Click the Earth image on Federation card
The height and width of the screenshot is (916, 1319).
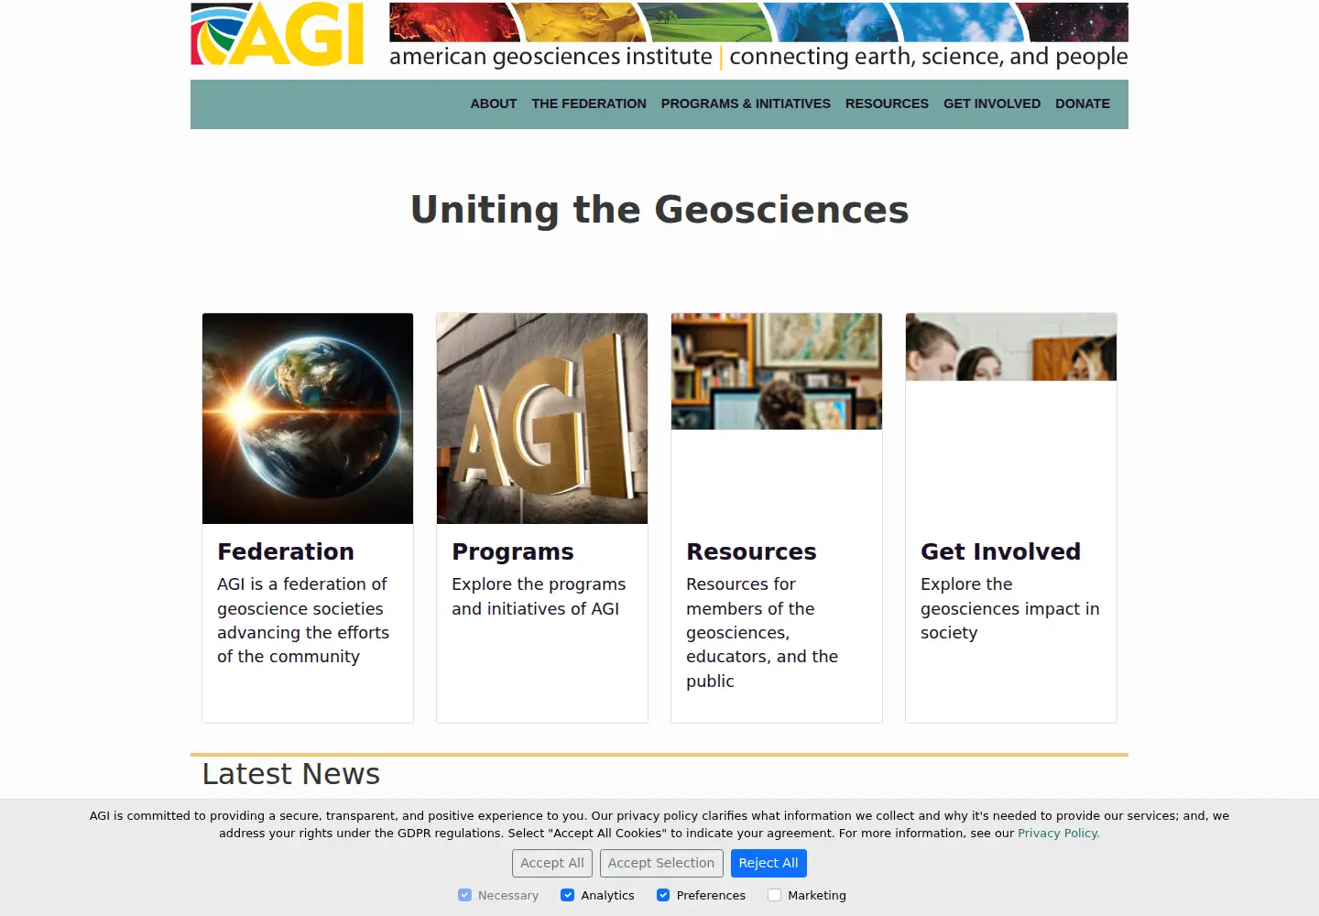click(x=308, y=419)
